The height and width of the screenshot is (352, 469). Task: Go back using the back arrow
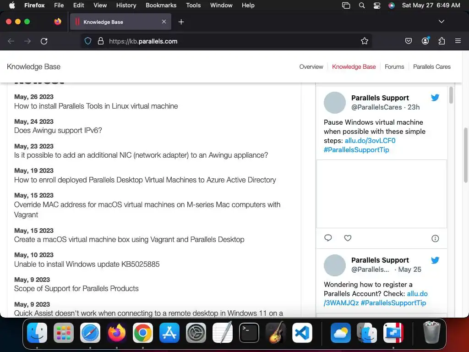11,41
